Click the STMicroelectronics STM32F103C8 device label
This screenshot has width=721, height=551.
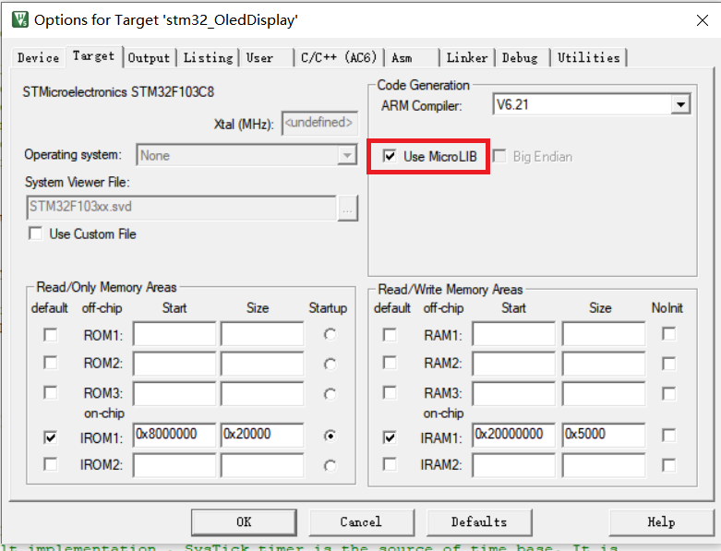118,92
